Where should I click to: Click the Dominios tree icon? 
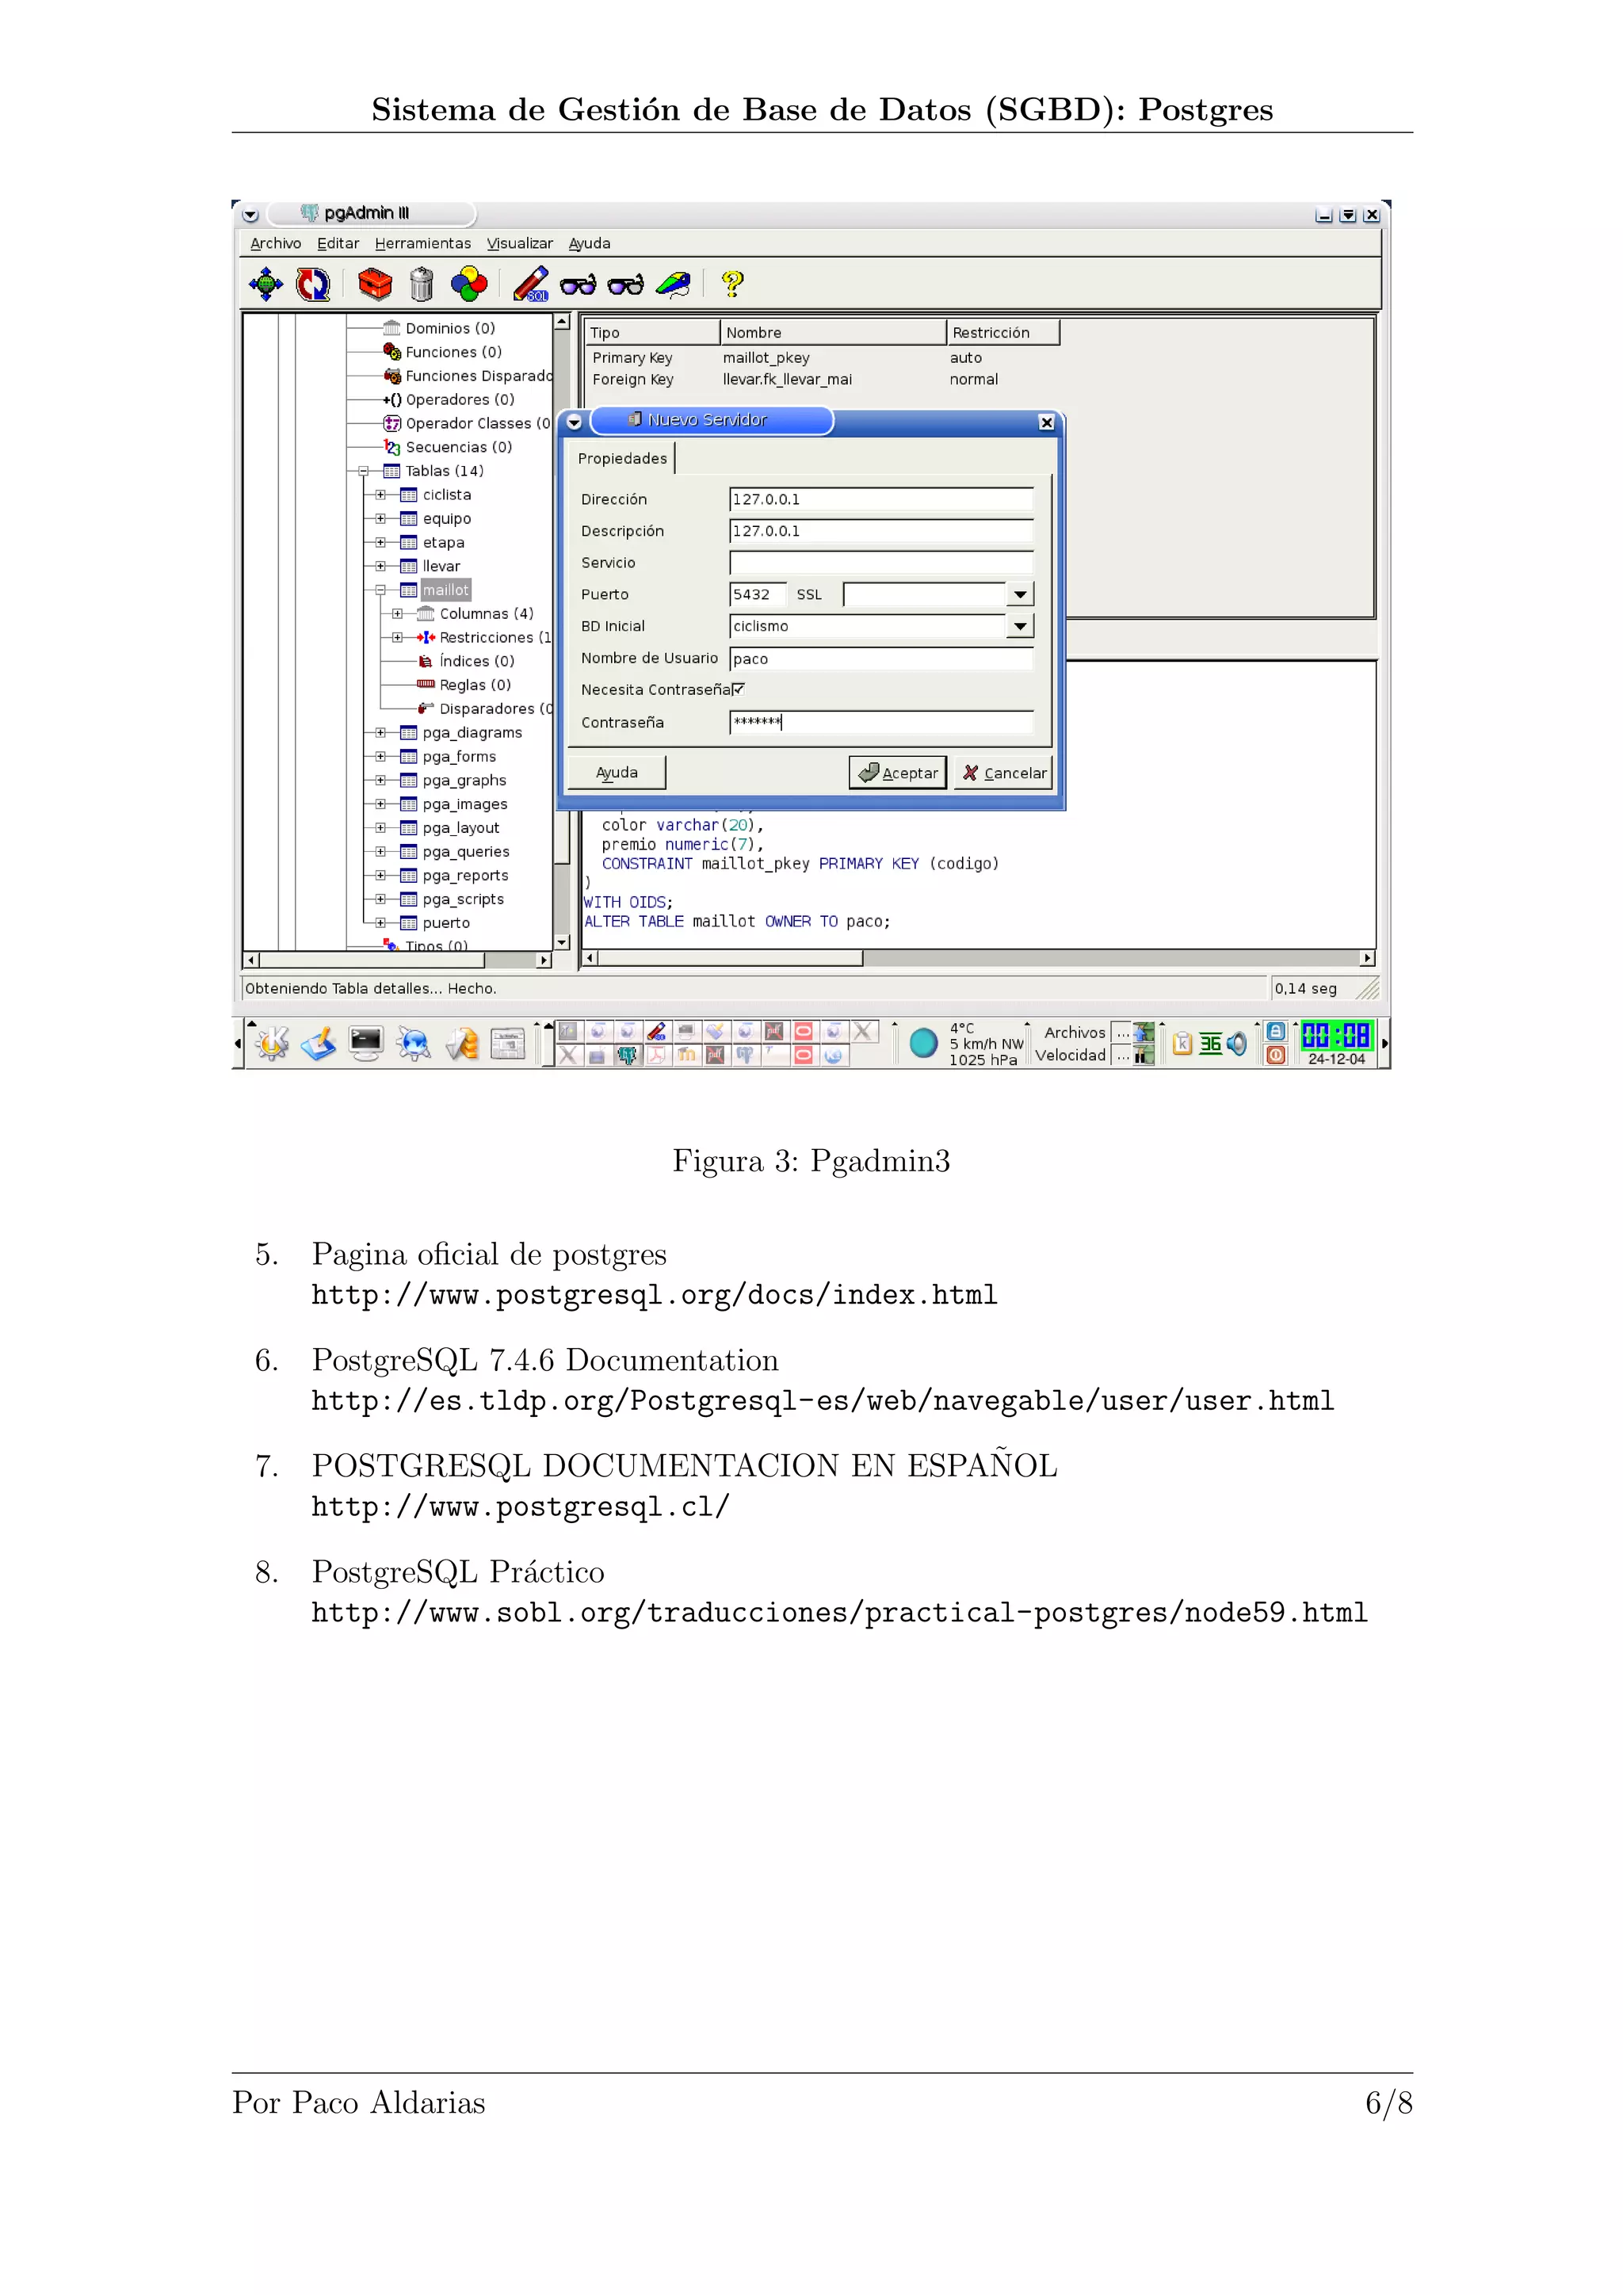tap(391, 328)
